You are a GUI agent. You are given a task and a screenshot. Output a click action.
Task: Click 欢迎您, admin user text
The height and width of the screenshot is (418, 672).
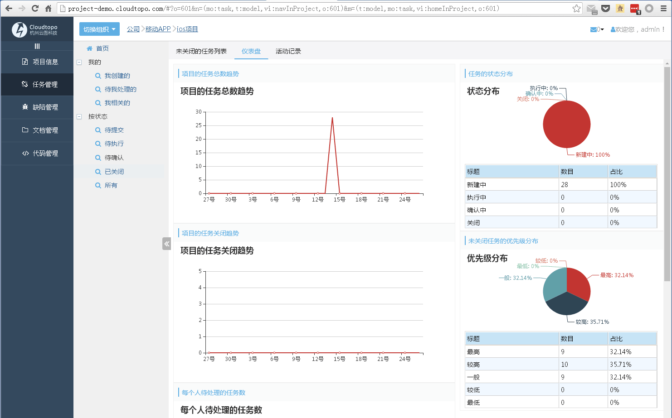640,29
